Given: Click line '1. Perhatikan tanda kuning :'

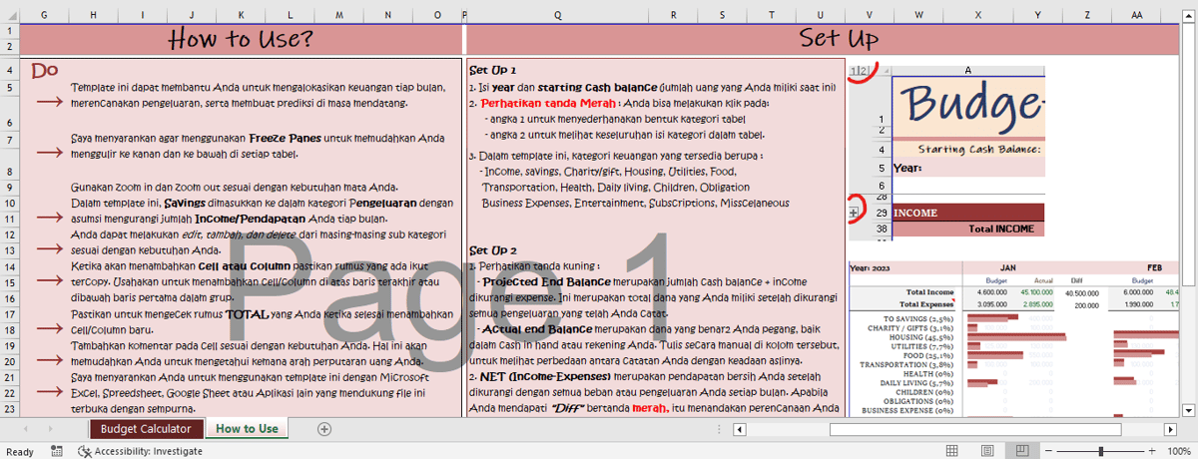Looking at the screenshot, I should pos(534,266).
